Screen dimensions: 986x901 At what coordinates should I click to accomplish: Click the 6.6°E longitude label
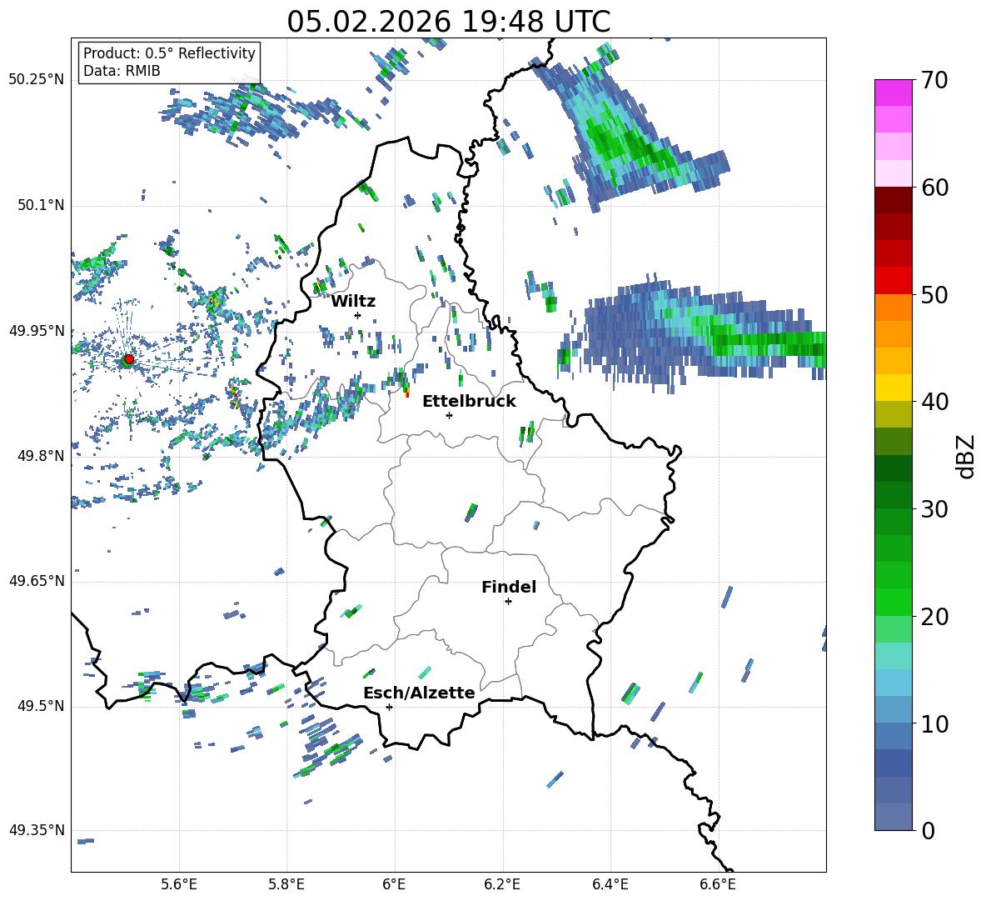(718, 885)
